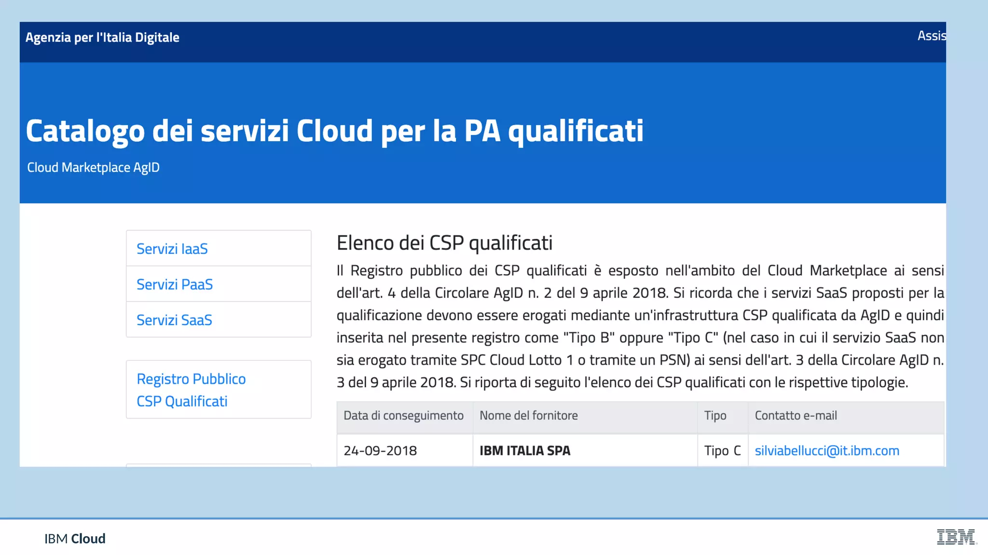
Task: Click the Tipo C cell
Action: tap(722, 450)
